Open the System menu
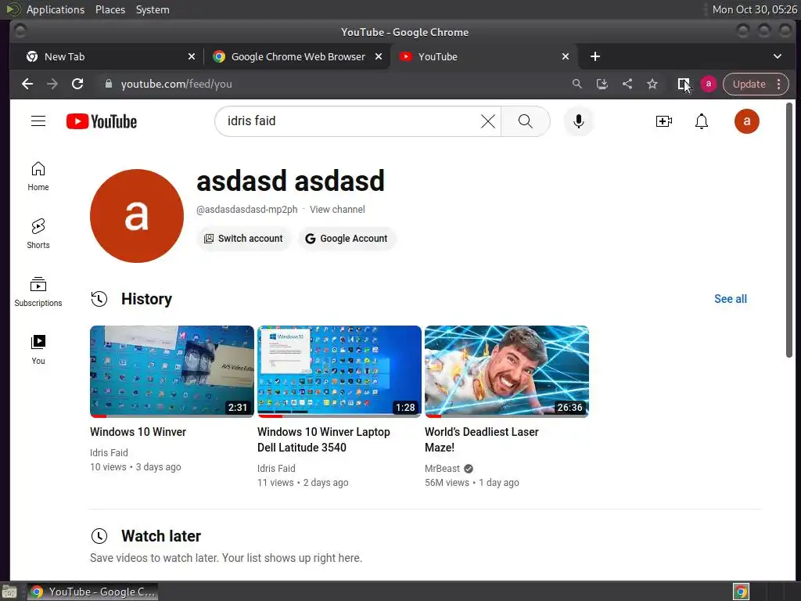This screenshot has width=801, height=601. pyautogui.click(x=153, y=9)
